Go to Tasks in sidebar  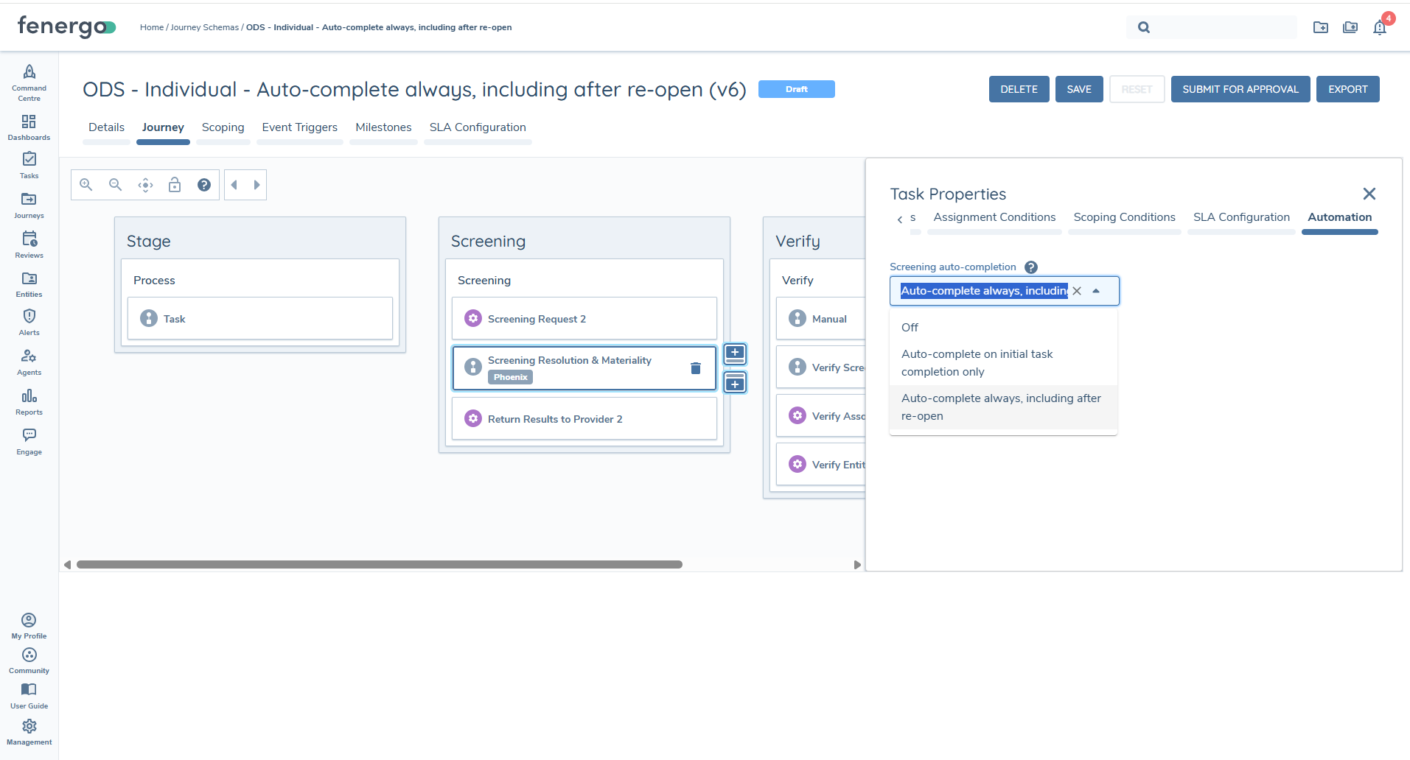coord(29,165)
